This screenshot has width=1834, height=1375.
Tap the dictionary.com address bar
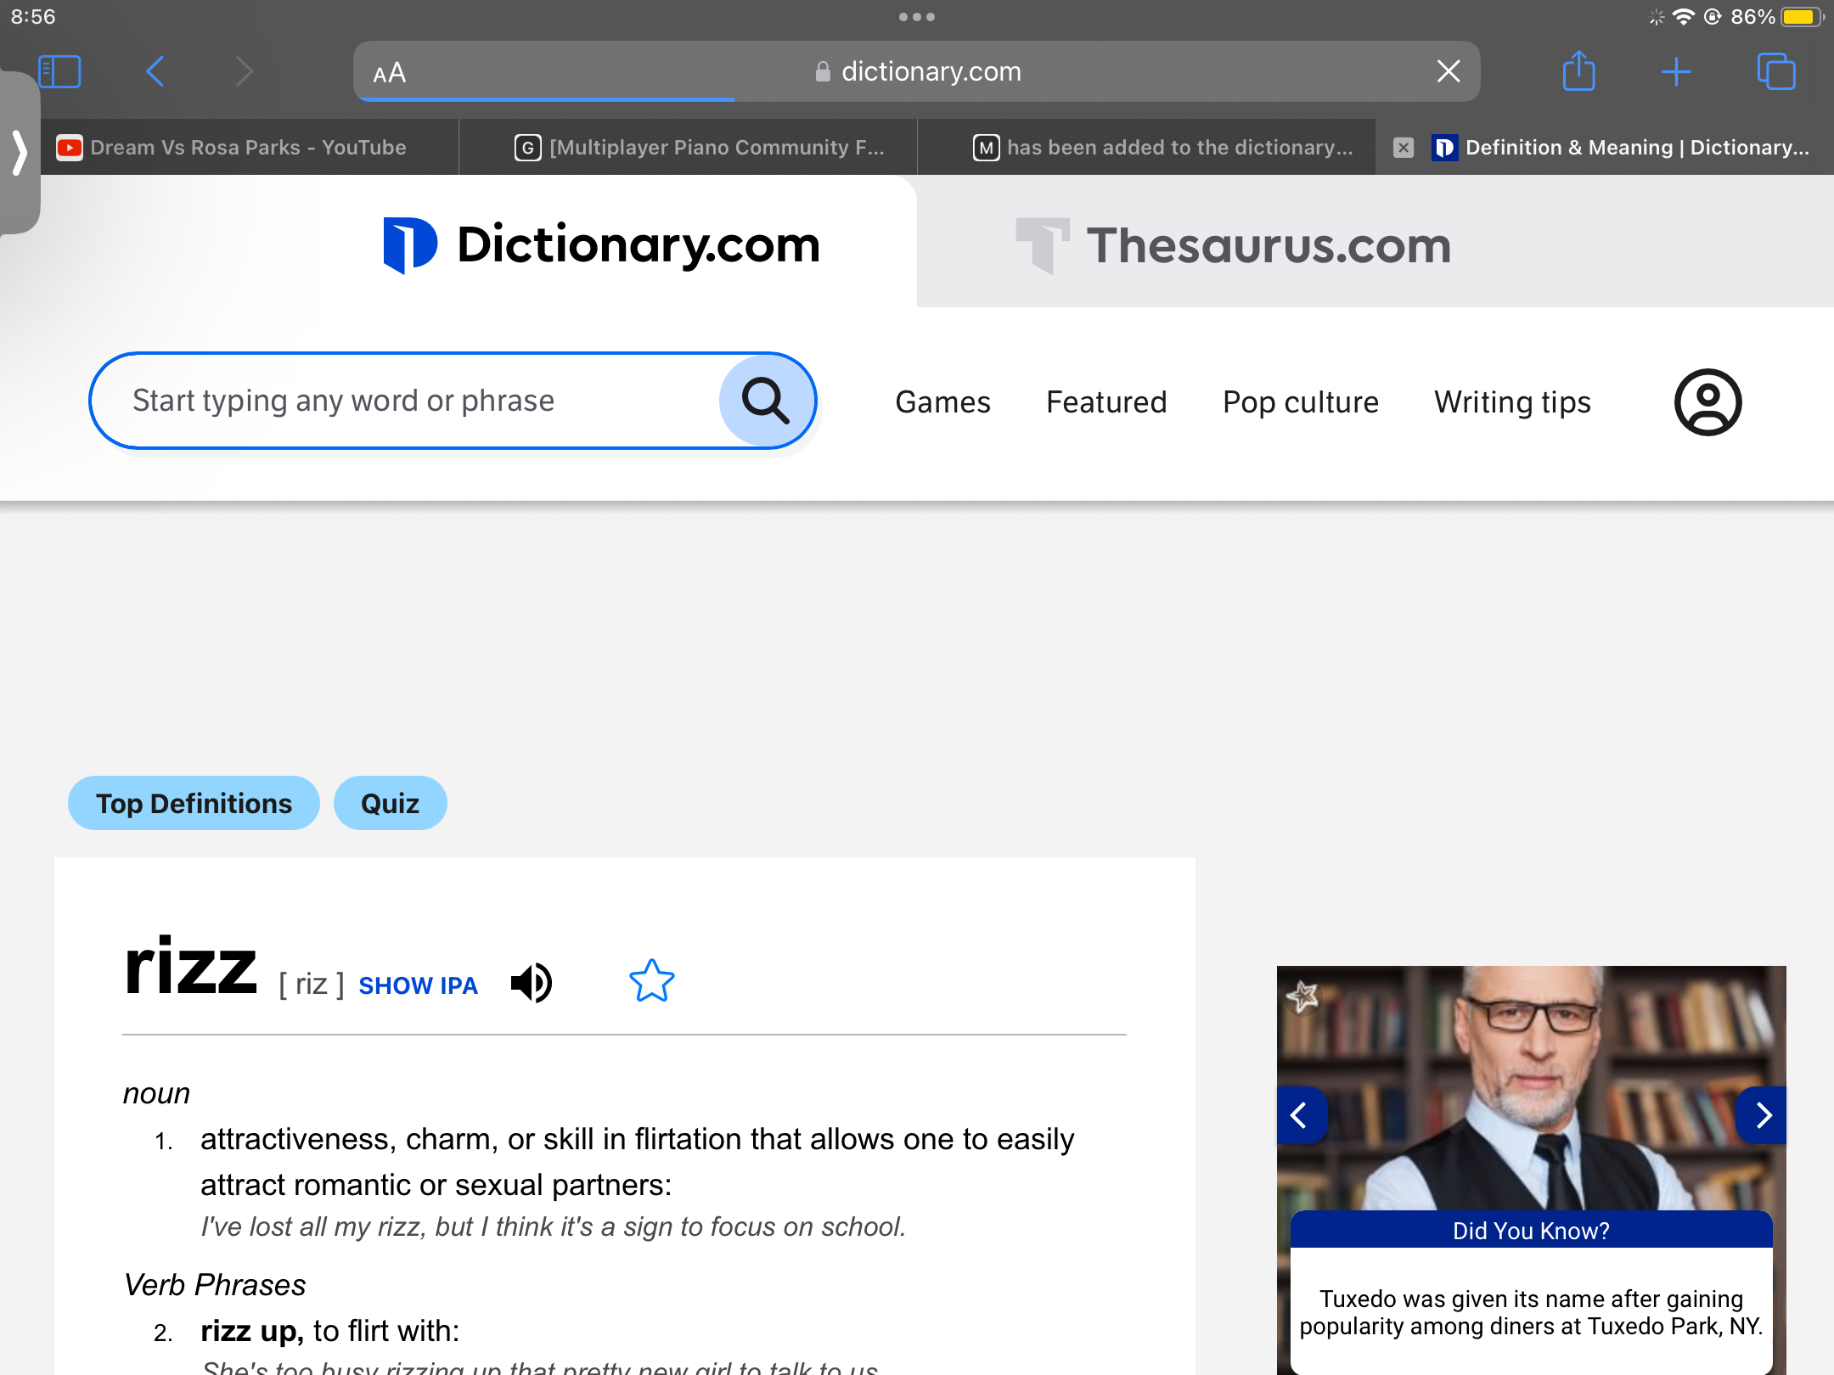[917, 71]
